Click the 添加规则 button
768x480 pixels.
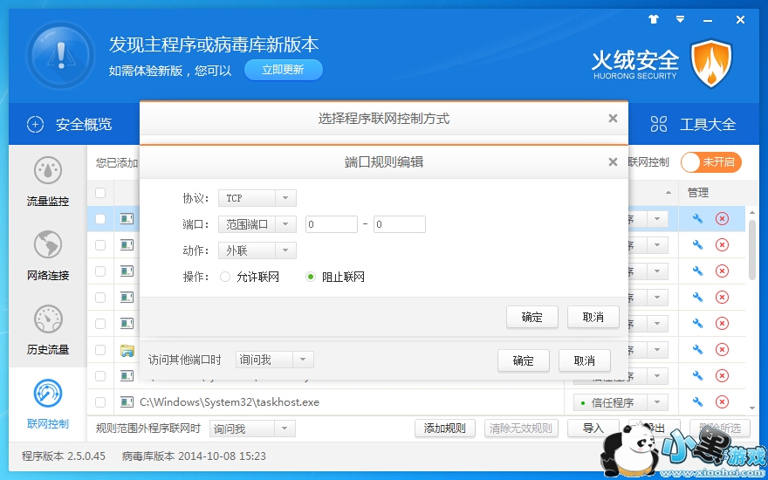pyautogui.click(x=445, y=429)
